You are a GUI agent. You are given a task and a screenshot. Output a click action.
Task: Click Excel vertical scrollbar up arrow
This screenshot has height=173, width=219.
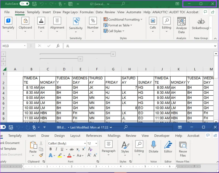(216, 54)
